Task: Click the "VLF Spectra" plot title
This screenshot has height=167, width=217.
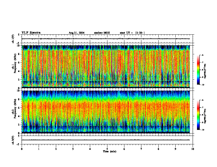Action: pyautogui.click(x=31, y=33)
